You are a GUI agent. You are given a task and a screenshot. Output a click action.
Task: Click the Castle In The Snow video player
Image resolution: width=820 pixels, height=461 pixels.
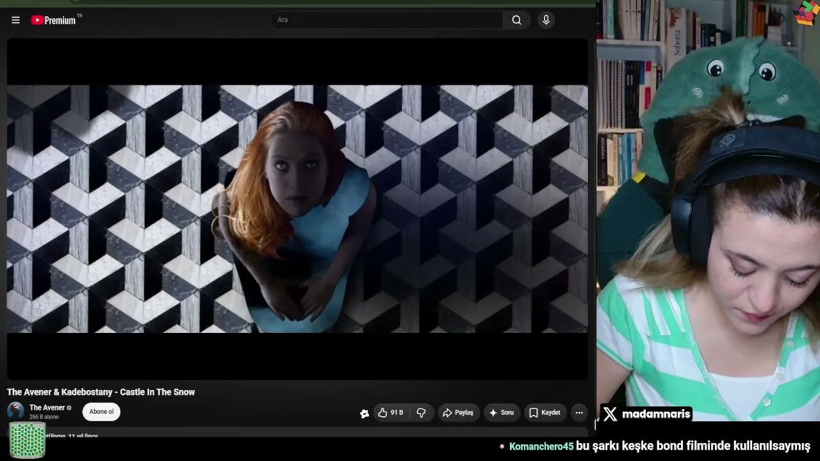click(297, 209)
